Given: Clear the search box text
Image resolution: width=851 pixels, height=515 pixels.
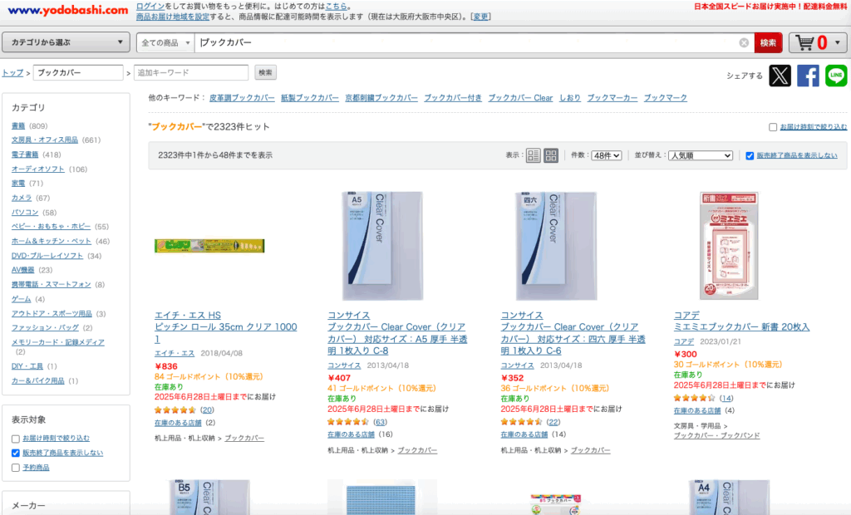Looking at the screenshot, I should [744, 43].
